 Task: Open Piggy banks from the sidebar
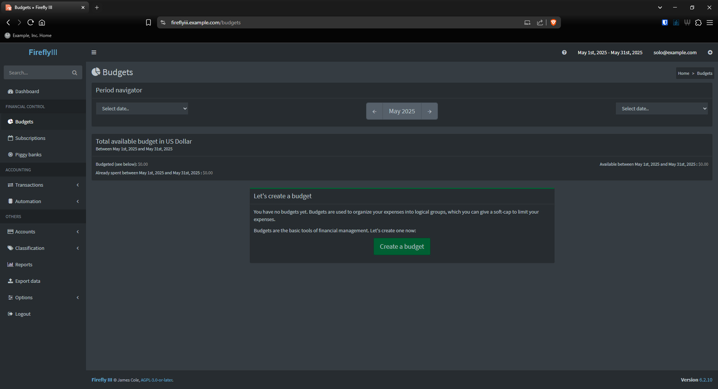coord(28,154)
